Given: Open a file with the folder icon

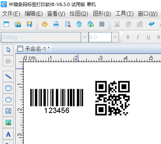Looking at the screenshot, I should 18,24.
